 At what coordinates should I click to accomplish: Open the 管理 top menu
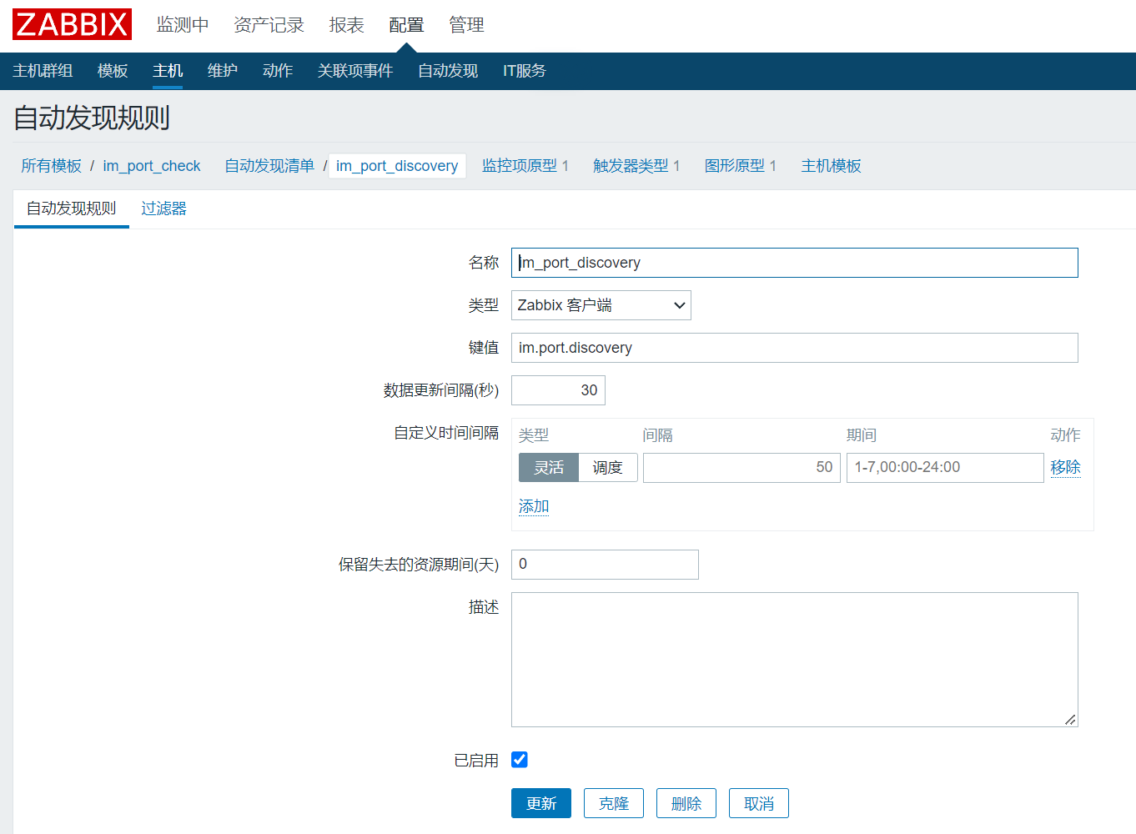[466, 25]
